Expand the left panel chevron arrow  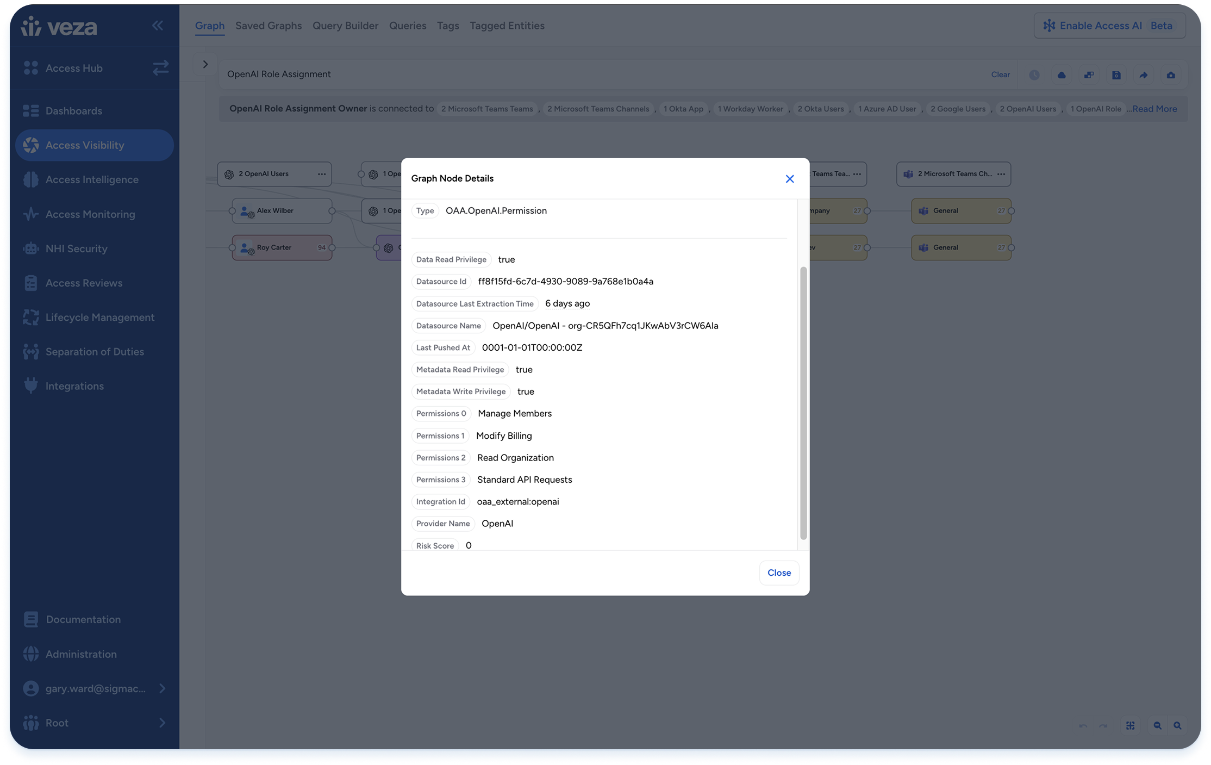(205, 64)
